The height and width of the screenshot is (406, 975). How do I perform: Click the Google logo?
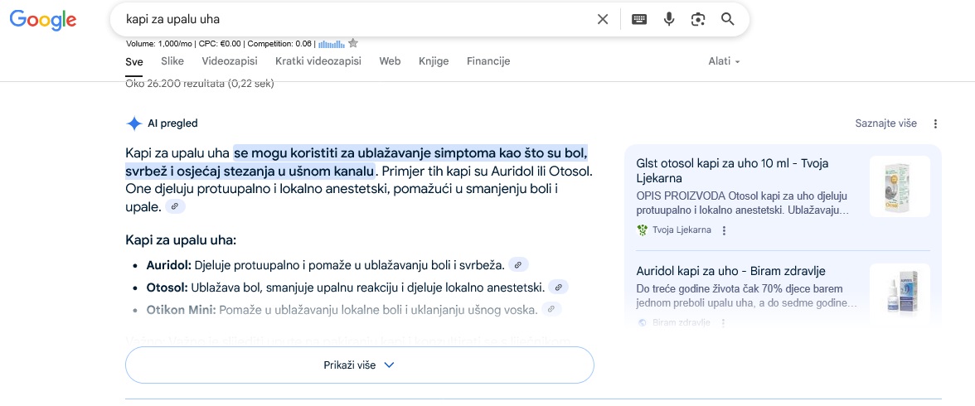point(43,19)
